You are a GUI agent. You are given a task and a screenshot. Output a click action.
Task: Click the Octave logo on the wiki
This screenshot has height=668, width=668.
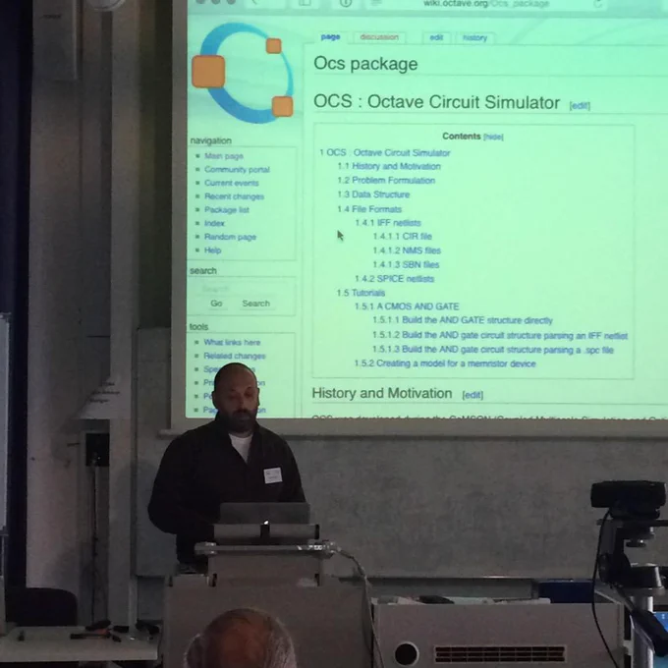243,74
